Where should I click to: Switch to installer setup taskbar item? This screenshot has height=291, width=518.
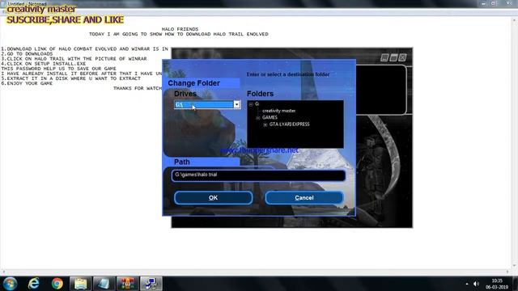tap(151, 284)
